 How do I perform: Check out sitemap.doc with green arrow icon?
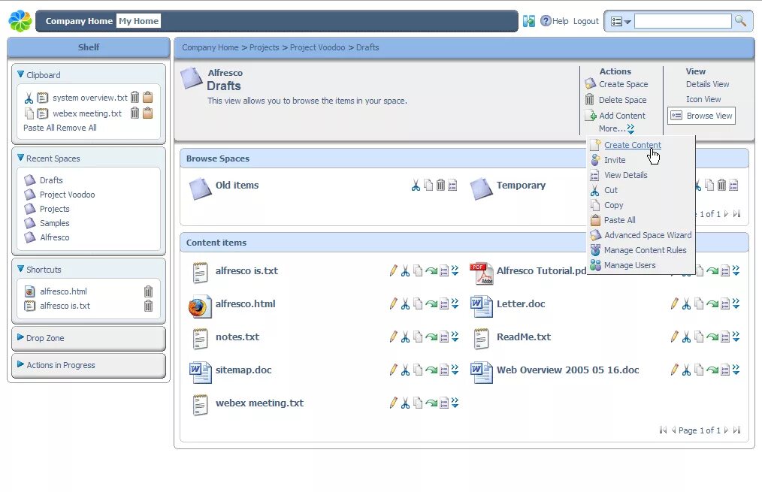[431, 370]
